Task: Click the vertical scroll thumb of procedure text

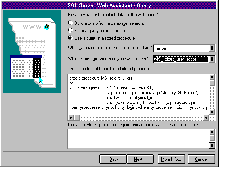Action: tap(212, 83)
